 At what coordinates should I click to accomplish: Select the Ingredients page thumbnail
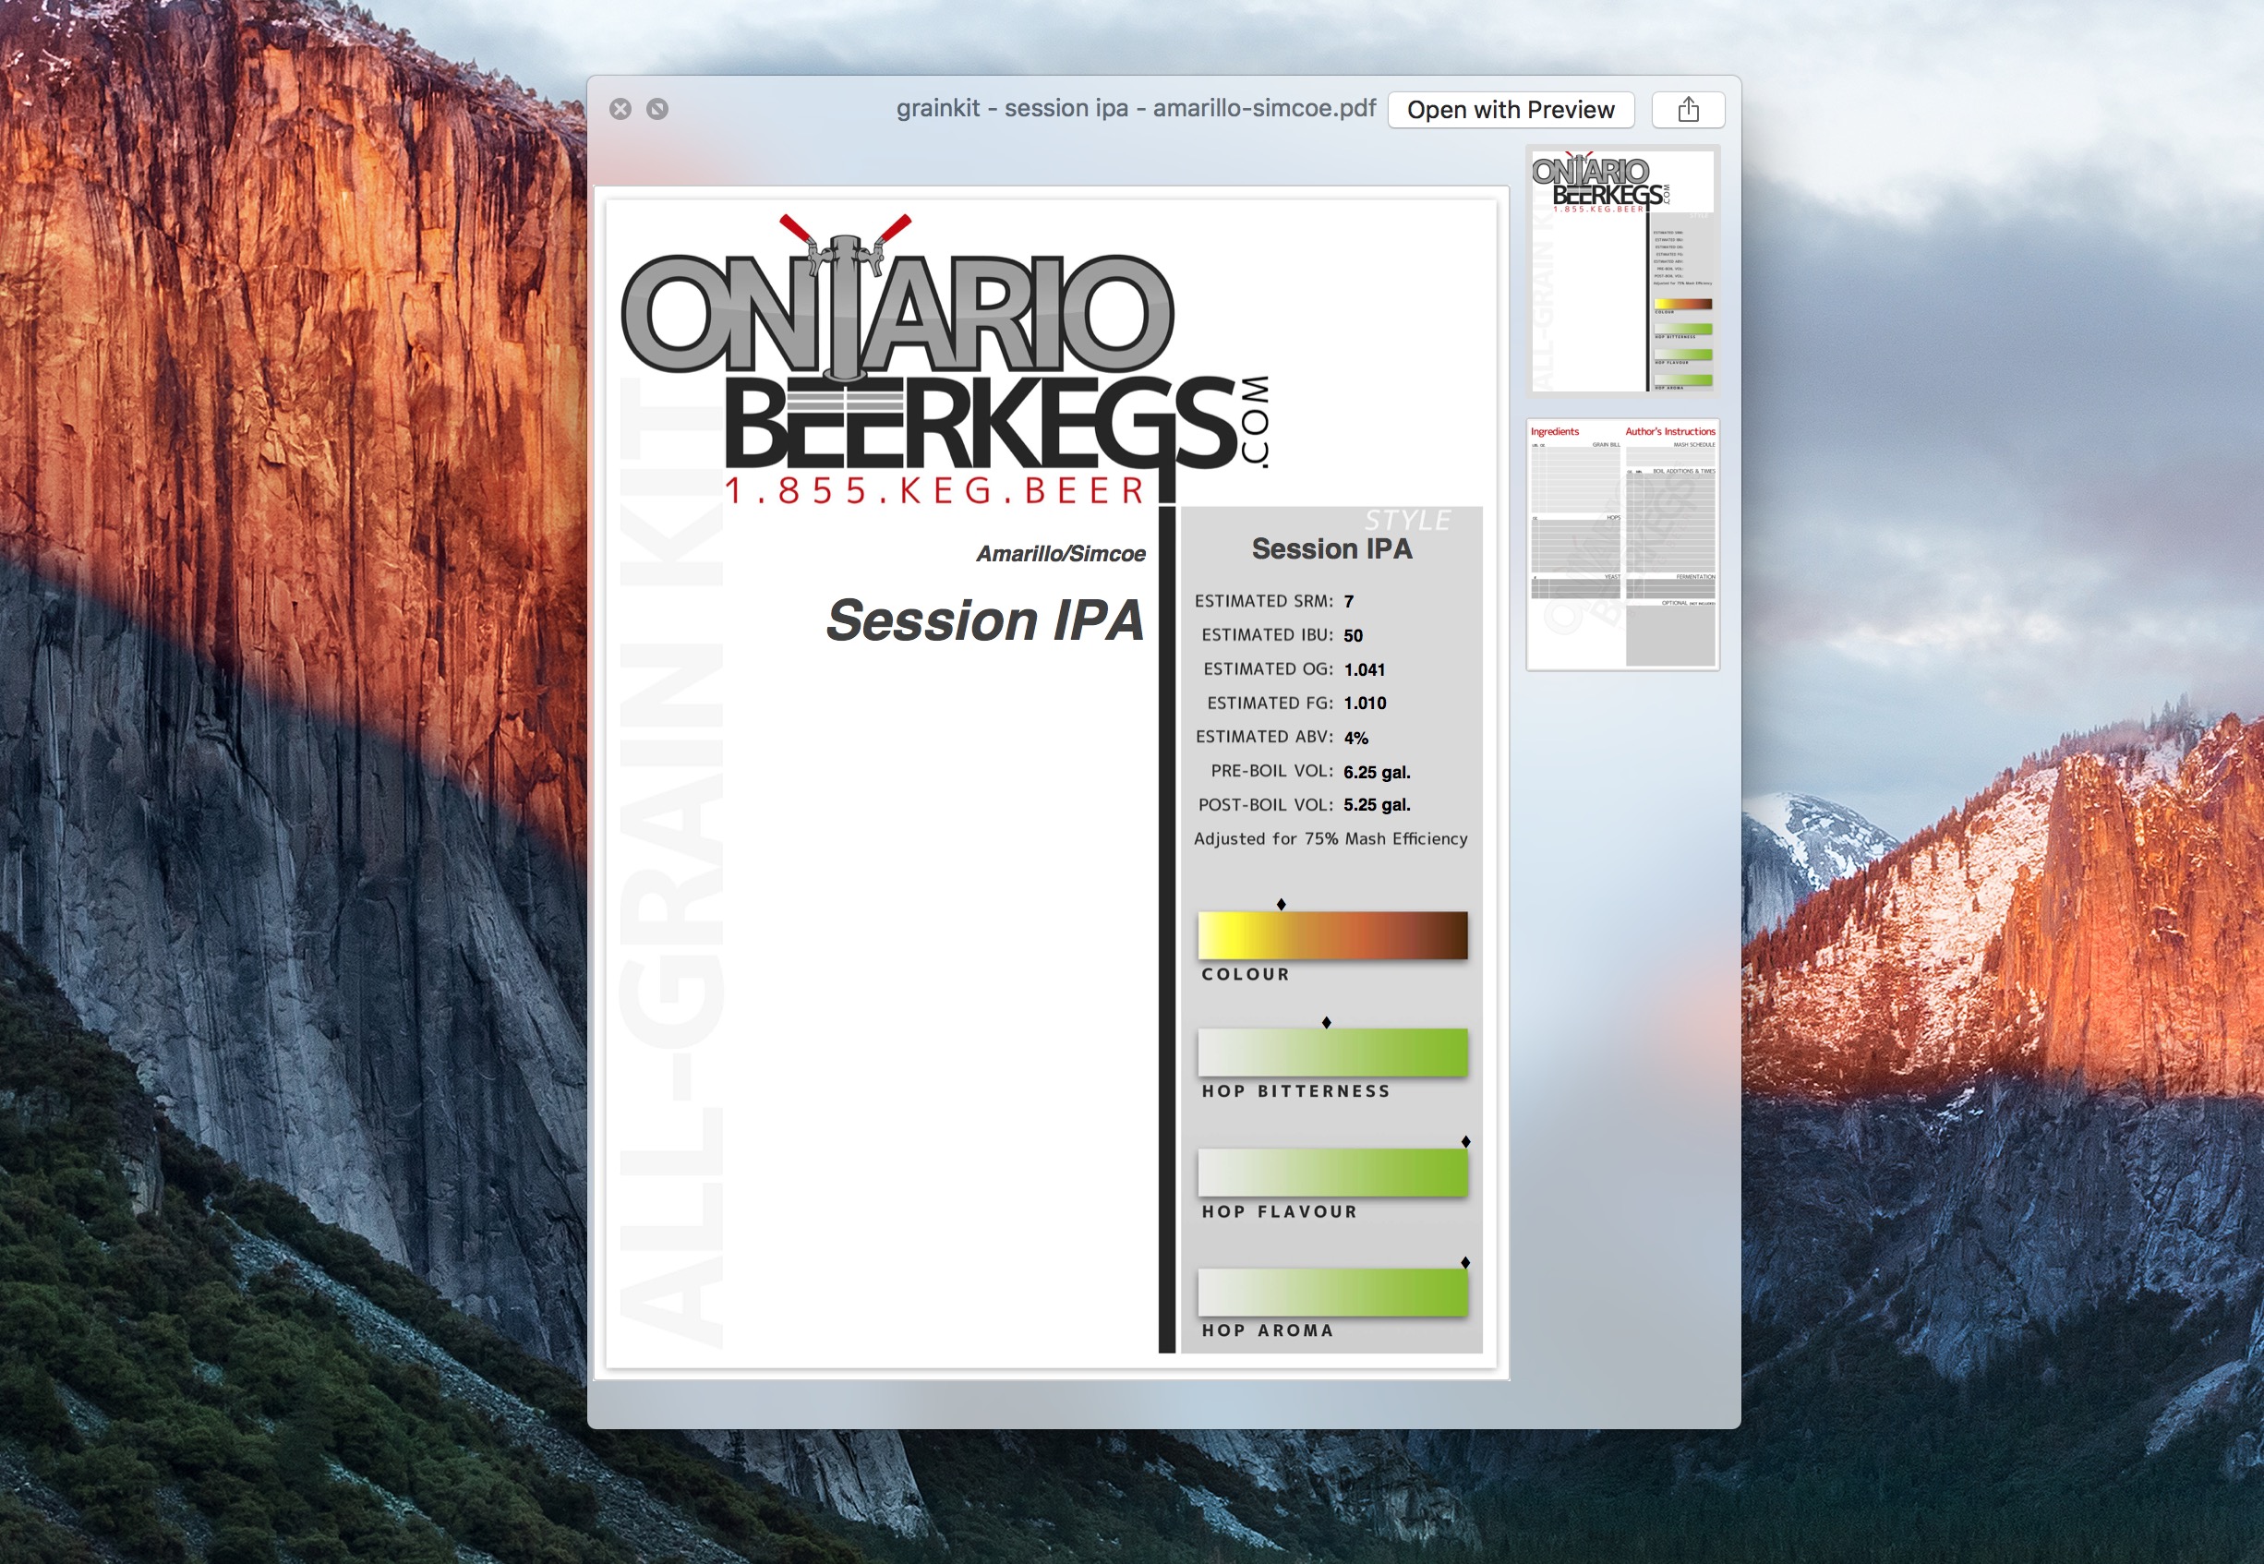[1622, 545]
